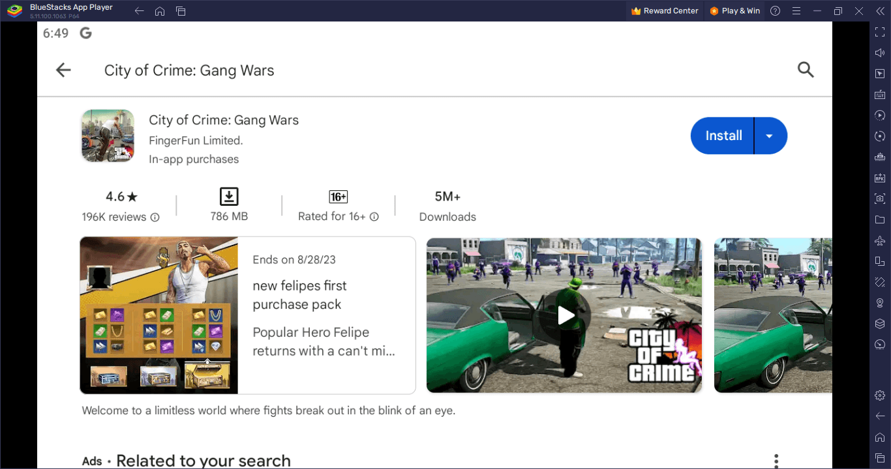
Task: Open the BlueStacks hamburger menu
Action: [x=796, y=11]
